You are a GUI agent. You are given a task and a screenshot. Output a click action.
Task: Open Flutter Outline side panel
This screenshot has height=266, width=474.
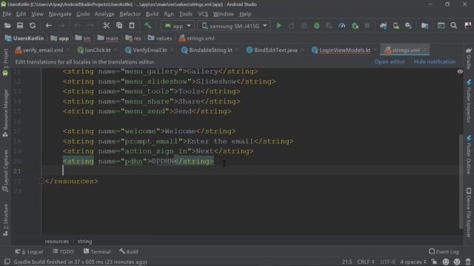click(469, 154)
